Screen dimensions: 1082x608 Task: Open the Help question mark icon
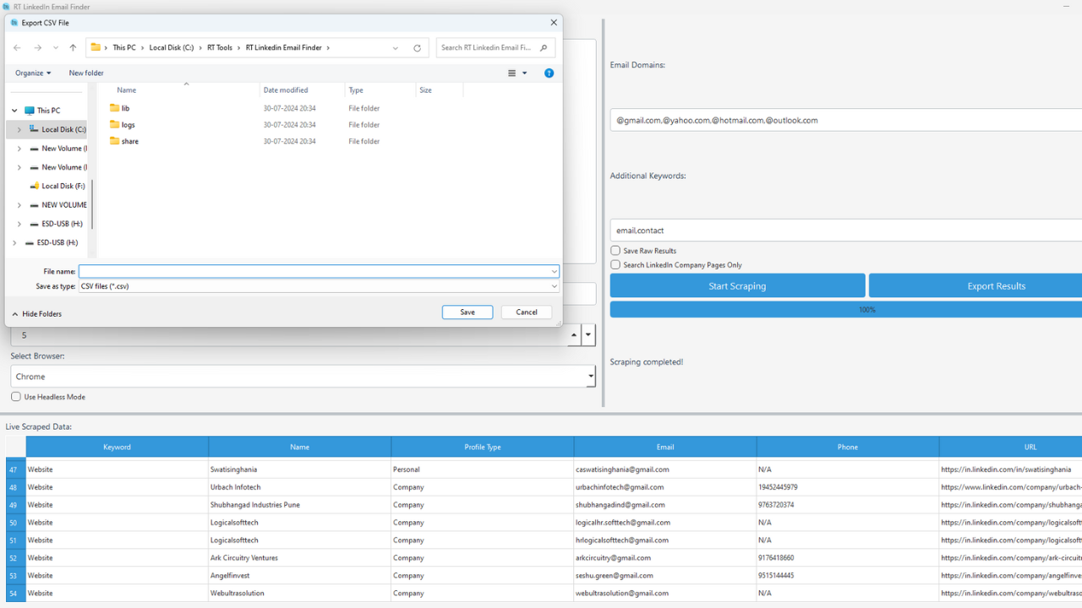[549, 73]
